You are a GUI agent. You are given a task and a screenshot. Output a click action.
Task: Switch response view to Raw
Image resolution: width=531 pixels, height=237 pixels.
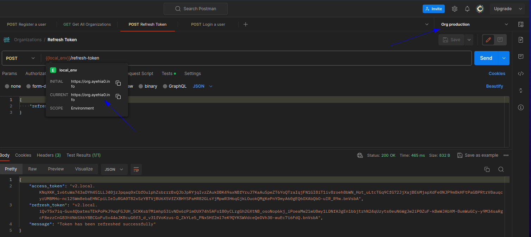[32, 169]
